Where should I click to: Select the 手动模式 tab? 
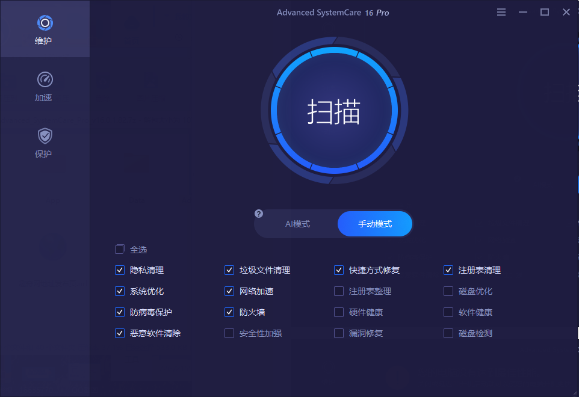[x=374, y=223]
